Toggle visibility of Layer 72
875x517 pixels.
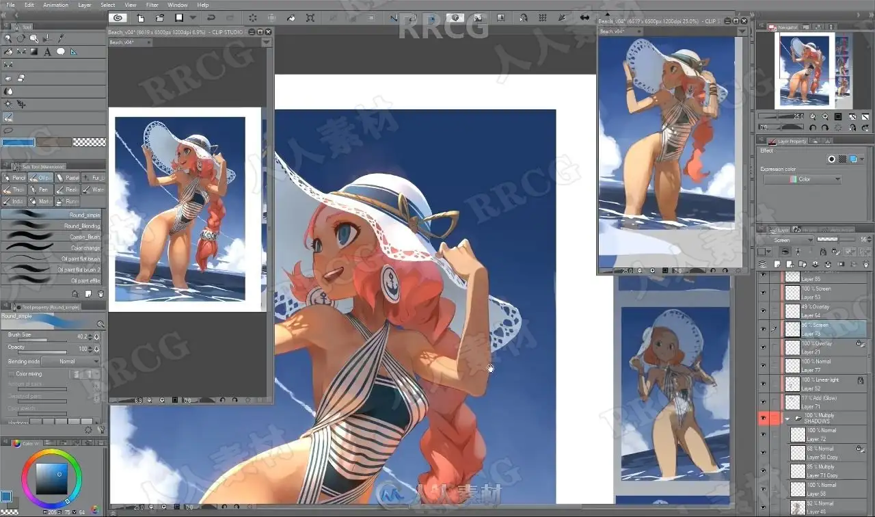pyautogui.click(x=764, y=435)
